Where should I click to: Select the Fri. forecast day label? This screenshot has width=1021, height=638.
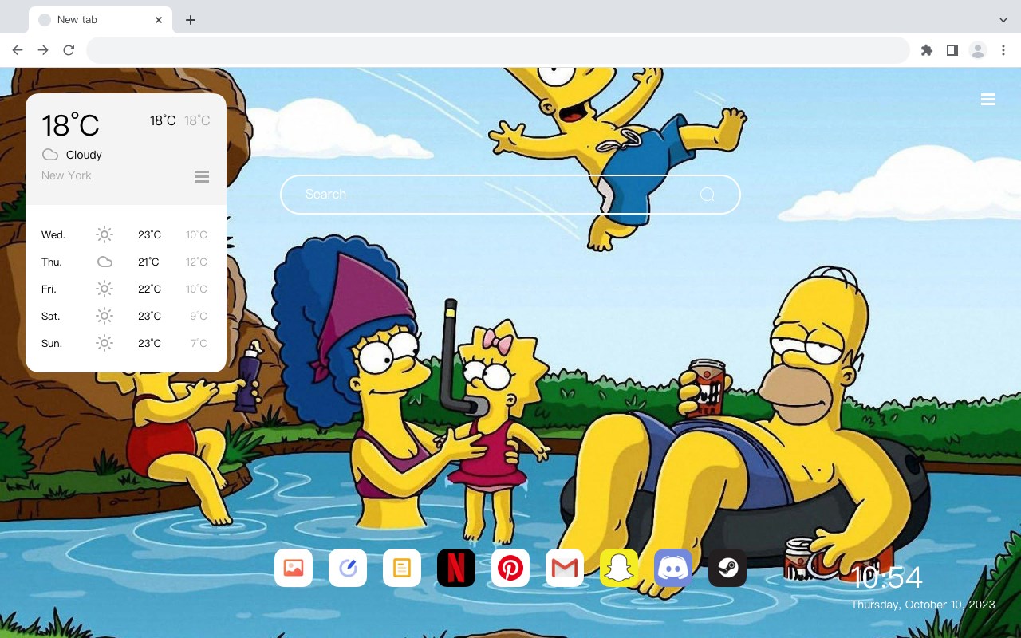49,289
